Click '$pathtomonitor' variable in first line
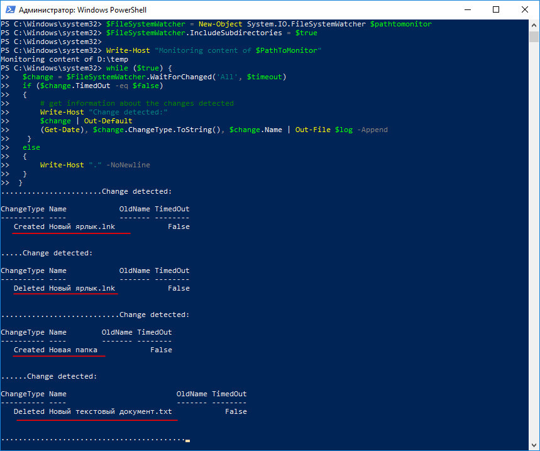This screenshot has width=540, height=451. coord(401,24)
